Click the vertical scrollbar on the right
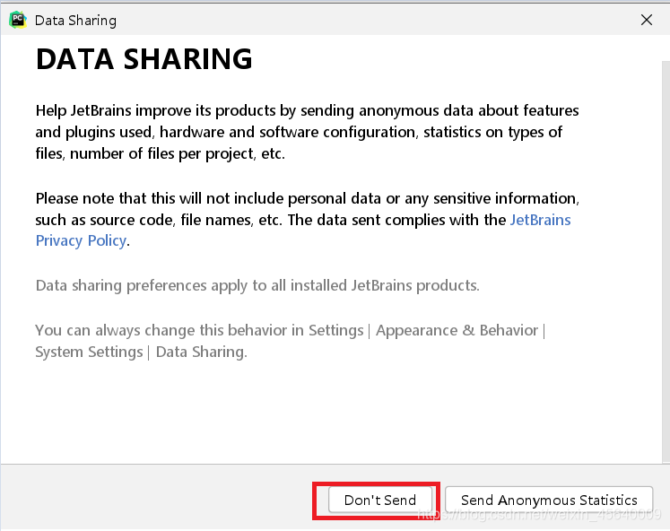 coord(666,261)
